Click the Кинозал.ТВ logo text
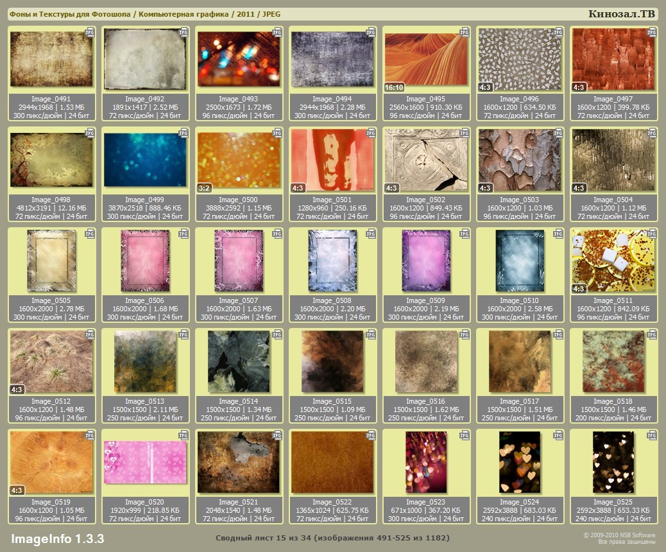The height and width of the screenshot is (552, 666). click(621, 14)
